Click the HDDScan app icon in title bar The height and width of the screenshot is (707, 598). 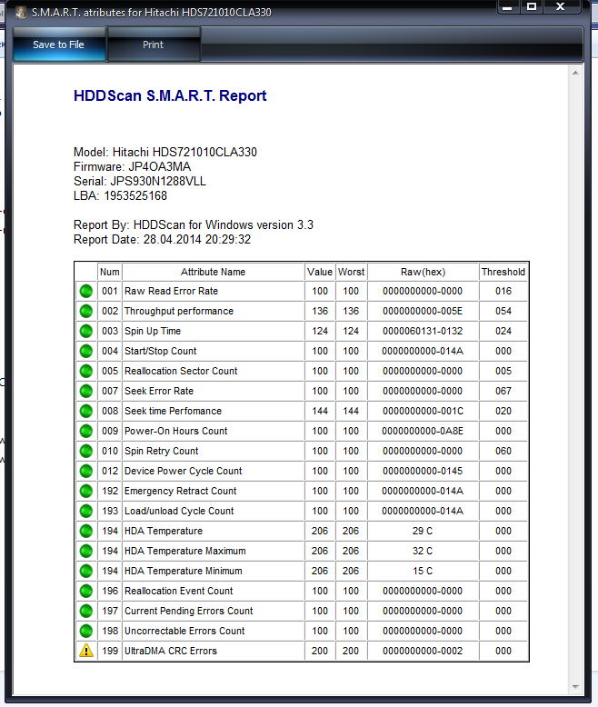click(x=21, y=12)
